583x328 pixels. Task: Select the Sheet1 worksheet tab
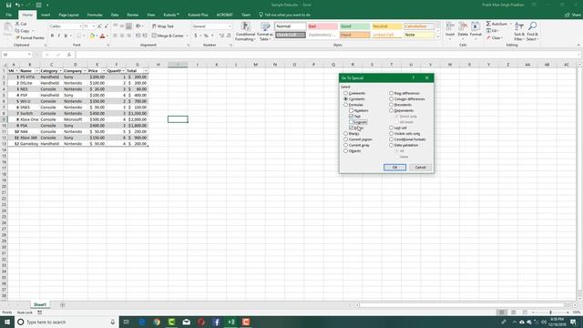[x=40, y=305]
